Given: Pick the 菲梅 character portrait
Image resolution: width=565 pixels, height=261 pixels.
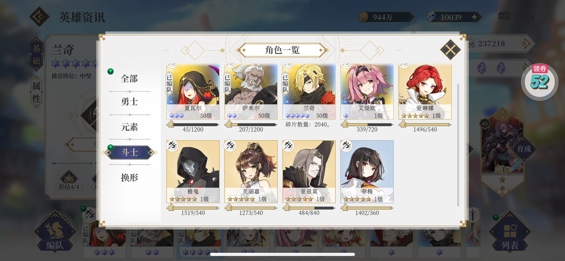Looking at the screenshot, I should tap(367, 172).
